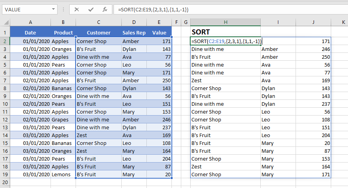
Task: Click the Value header cell
Action: [x=159, y=33]
